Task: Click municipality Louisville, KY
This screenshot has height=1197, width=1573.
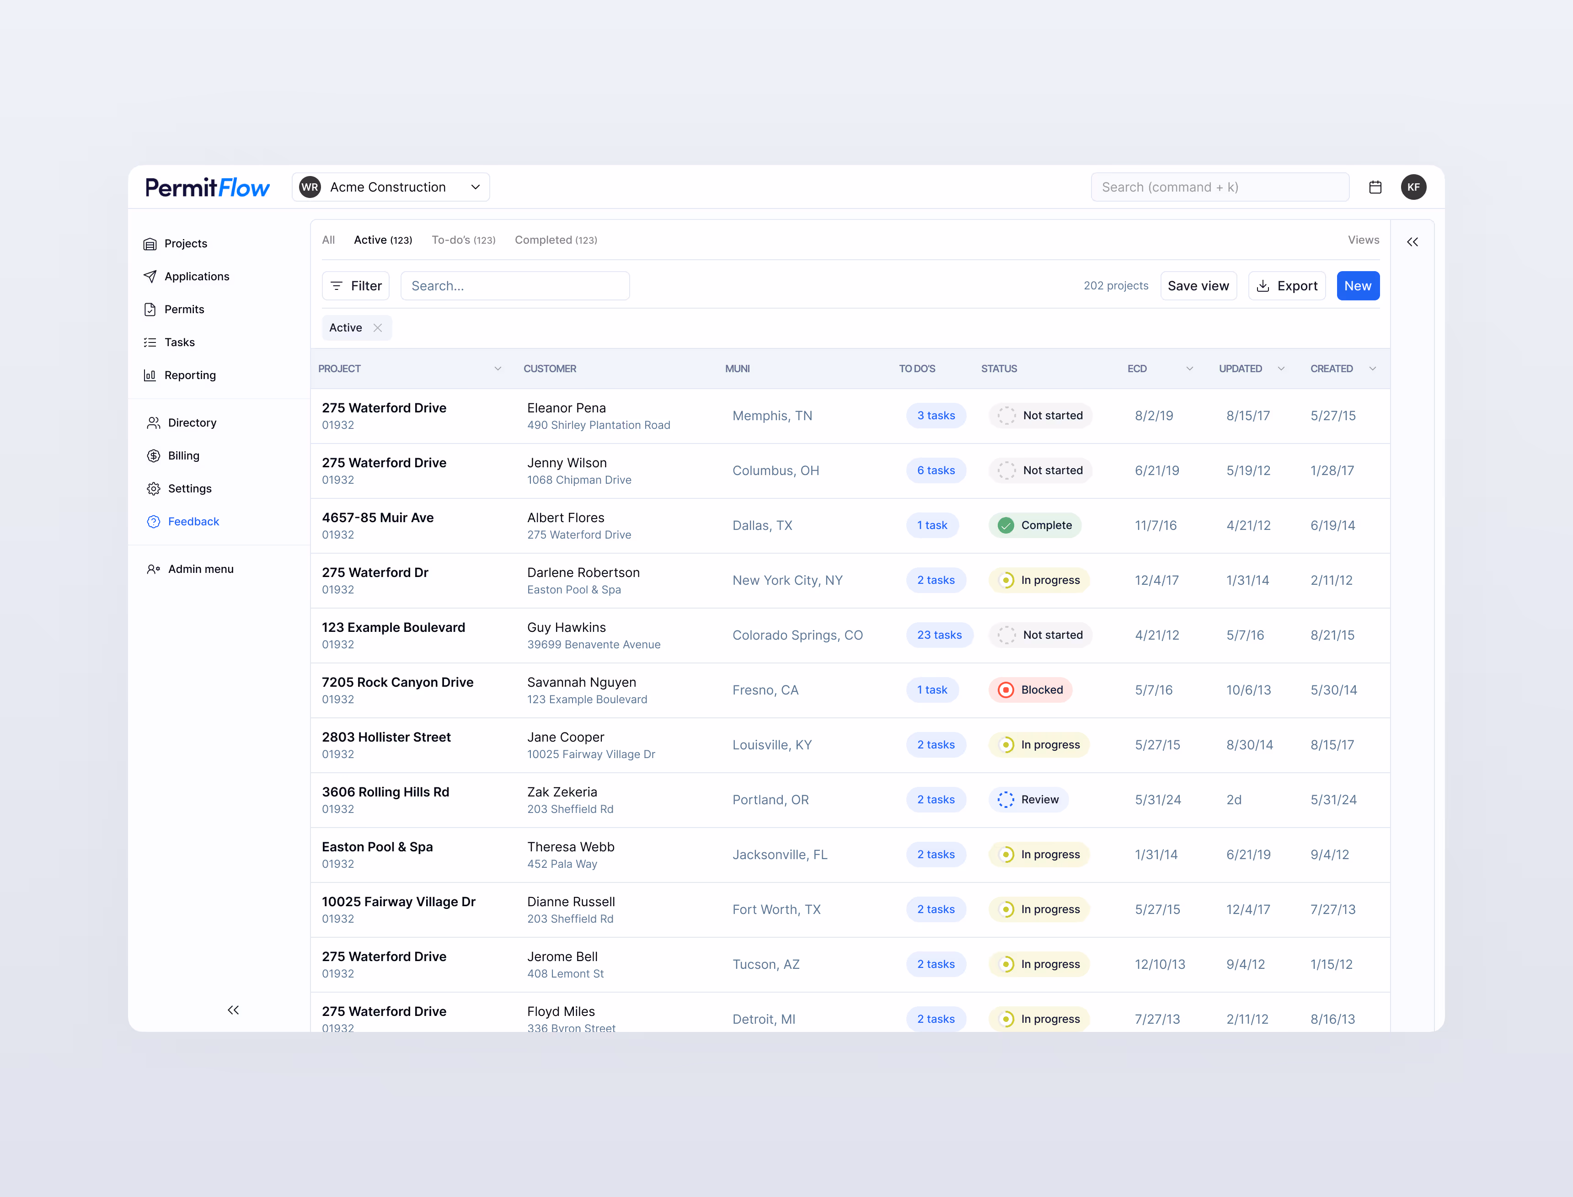Action: [771, 744]
